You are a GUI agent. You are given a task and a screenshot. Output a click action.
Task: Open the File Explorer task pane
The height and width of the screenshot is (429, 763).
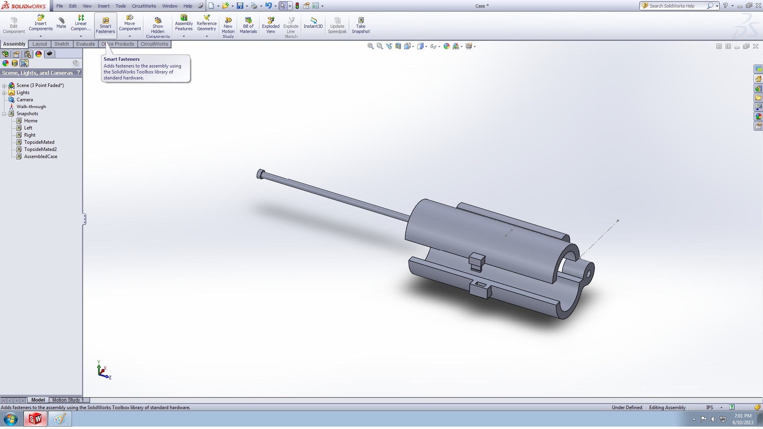758,98
